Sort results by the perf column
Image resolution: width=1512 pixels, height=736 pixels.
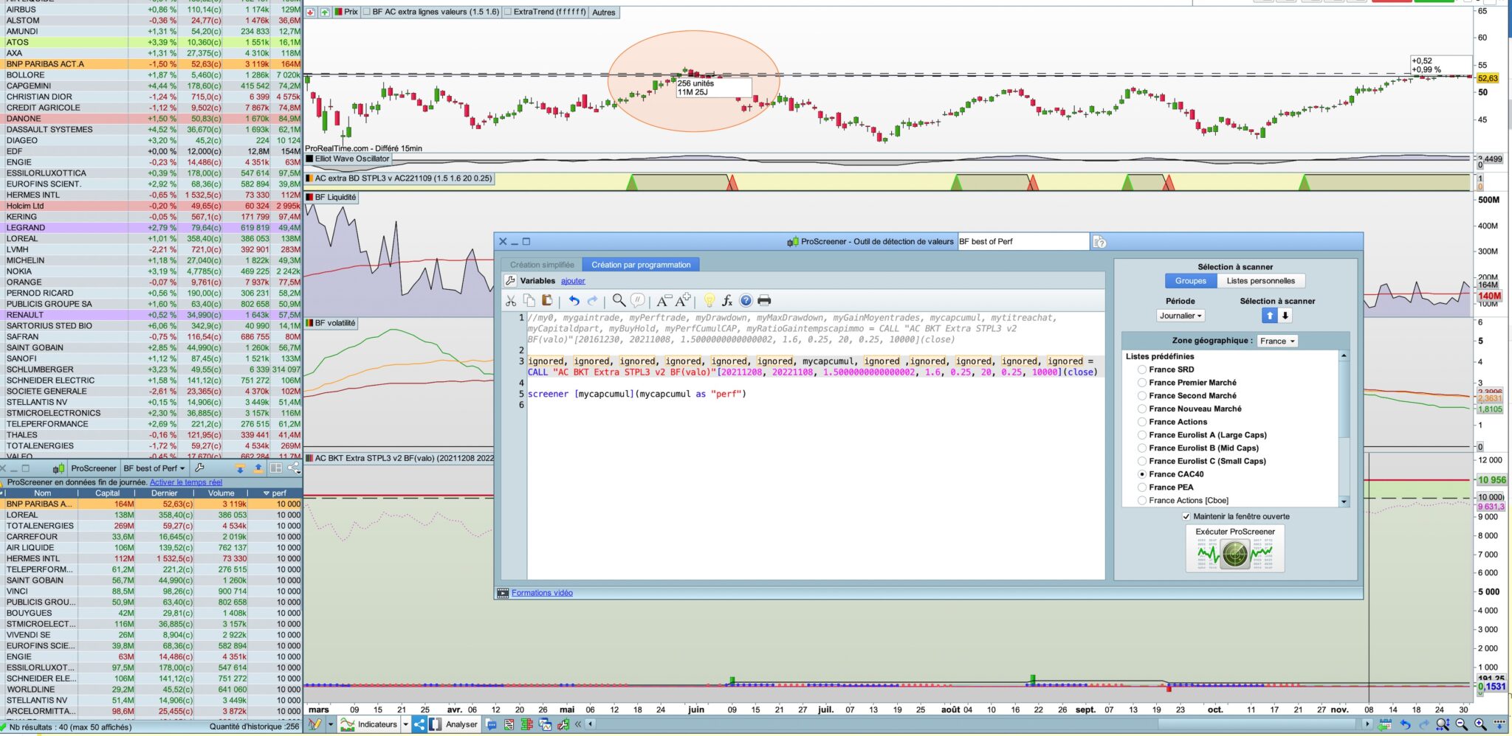coord(276,493)
